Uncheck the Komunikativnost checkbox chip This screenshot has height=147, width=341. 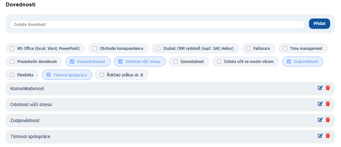72,62
